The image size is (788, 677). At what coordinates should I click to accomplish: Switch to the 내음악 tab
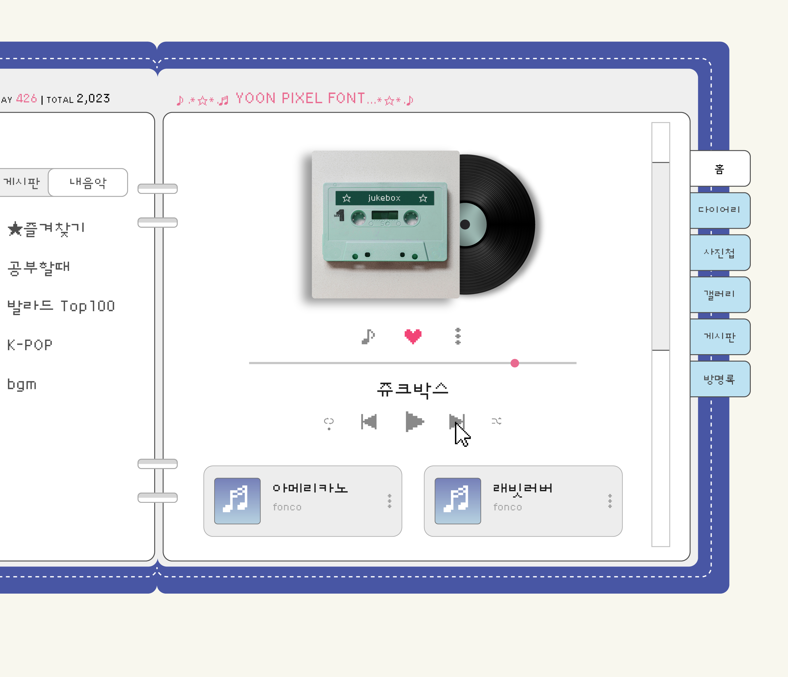[88, 182]
